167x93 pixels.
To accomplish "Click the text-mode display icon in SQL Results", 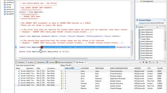I will pos(153,62).
